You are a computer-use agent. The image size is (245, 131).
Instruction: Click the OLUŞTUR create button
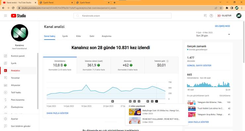(225, 16)
